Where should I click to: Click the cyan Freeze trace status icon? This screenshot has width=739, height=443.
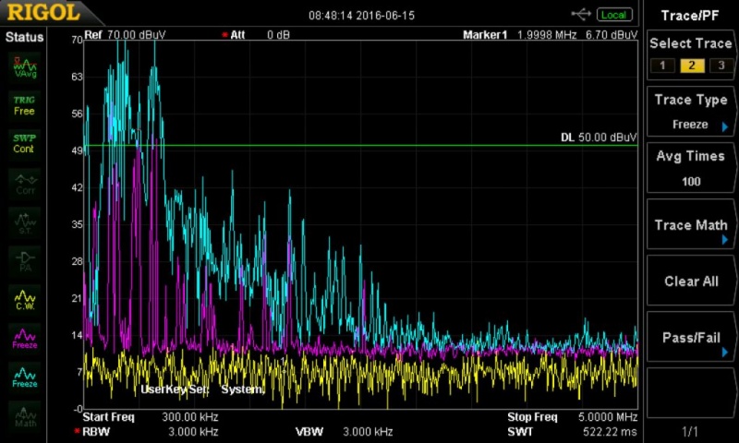point(24,377)
